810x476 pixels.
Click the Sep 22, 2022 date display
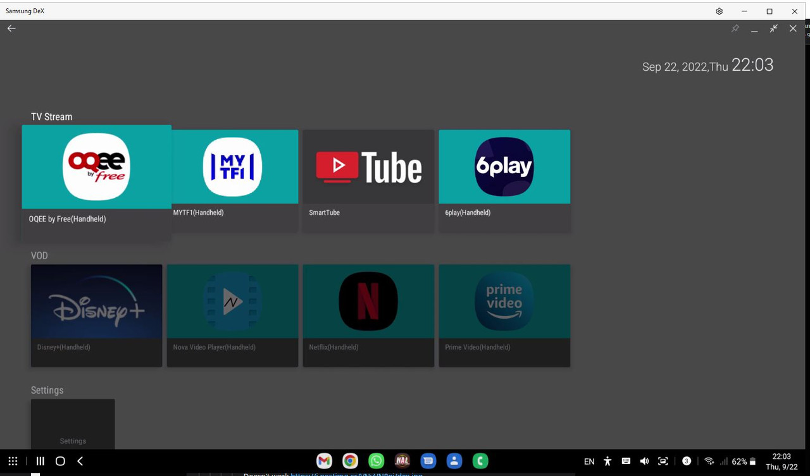[x=685, y=66]
